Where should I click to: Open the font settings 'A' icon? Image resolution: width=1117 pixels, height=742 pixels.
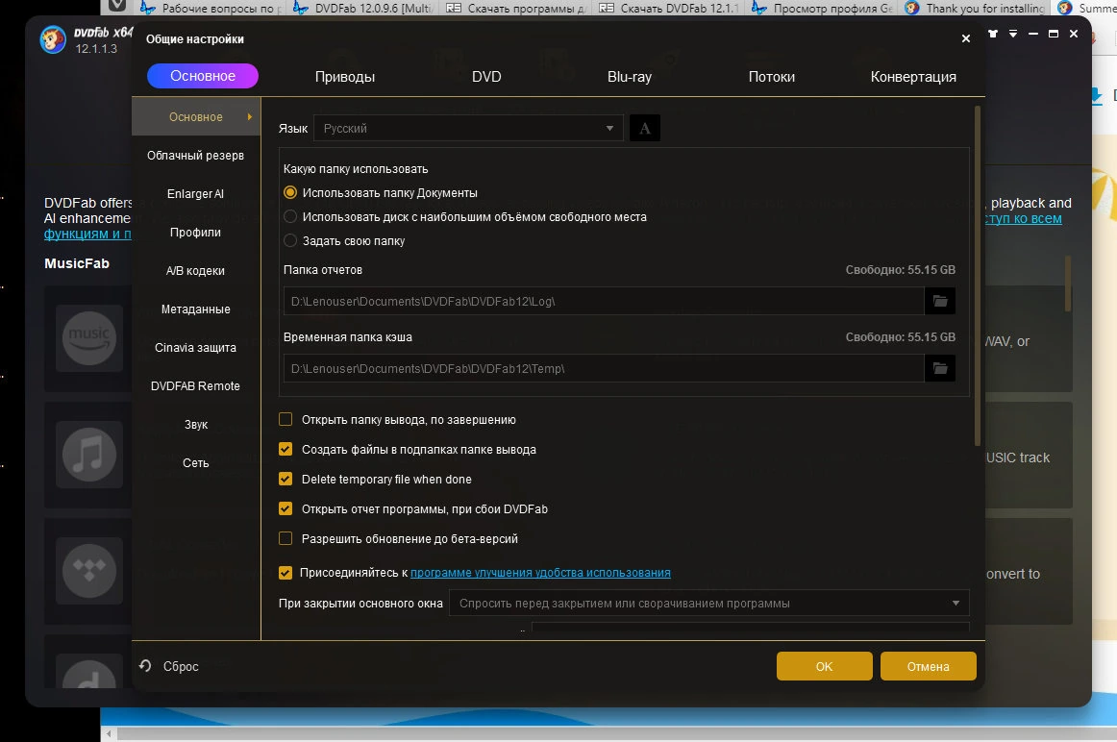tap(645, 128)
